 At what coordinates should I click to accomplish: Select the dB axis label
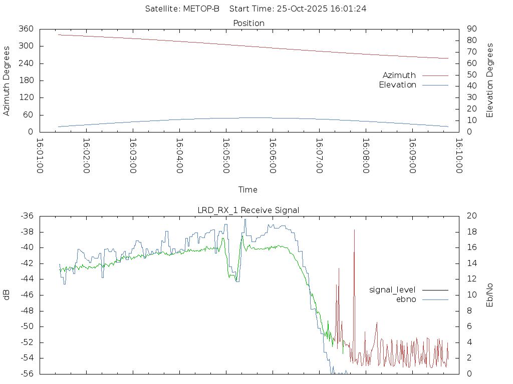tap(7, 294)
